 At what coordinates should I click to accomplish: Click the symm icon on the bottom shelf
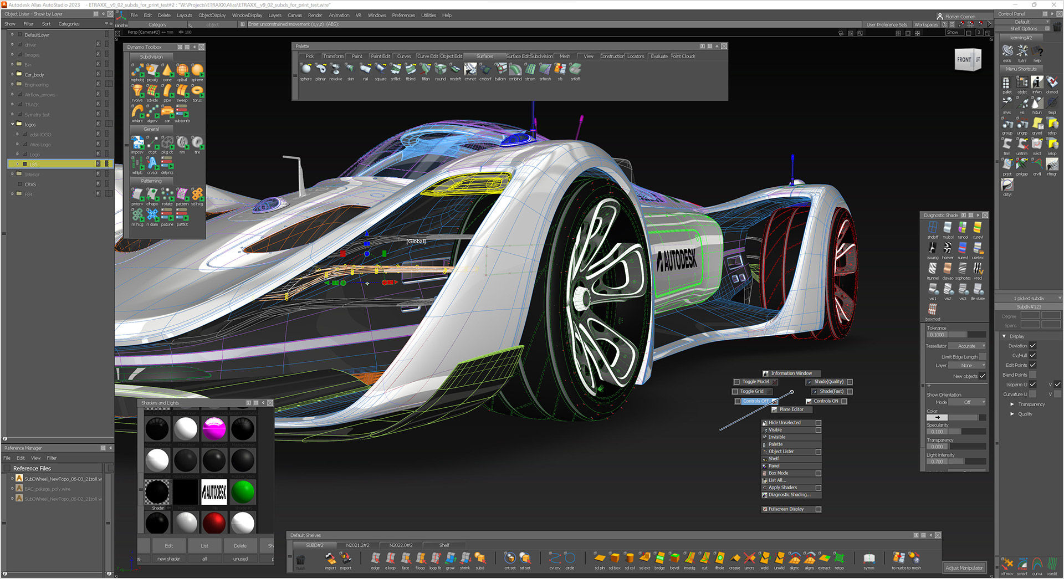click(x=869, y=558)
